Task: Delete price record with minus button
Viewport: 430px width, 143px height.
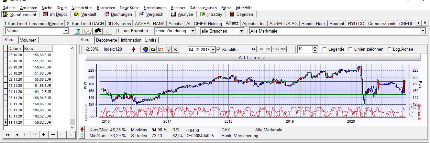Action: click(53, 134)
